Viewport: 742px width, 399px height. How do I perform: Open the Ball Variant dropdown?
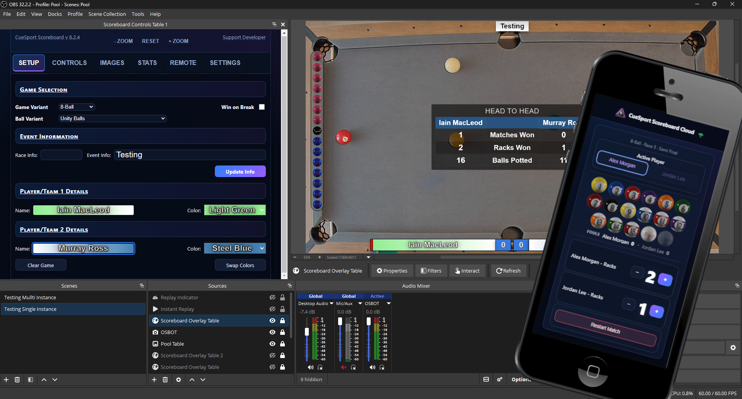click(x=113, y=118)
